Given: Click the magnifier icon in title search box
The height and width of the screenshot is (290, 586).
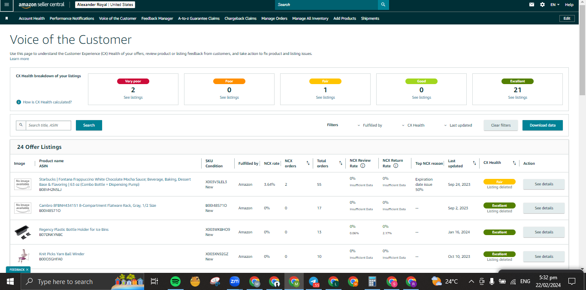Looking at the screenshot, I should tap(21, 125).
